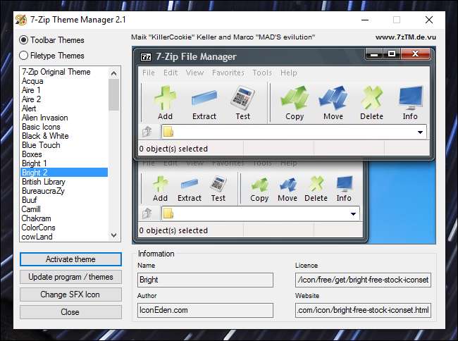Expand the address dropdown in top preview
Image resolution: width=458 pixels, height=341 pixels.
pyautogui.click(x=421, y=132)
